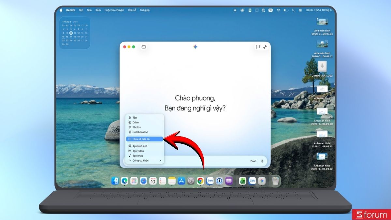The width and height of the screenshot is (391, 220).
Task: Open the Cửa sổ menu in menu bar
Action: pos(132,10)
